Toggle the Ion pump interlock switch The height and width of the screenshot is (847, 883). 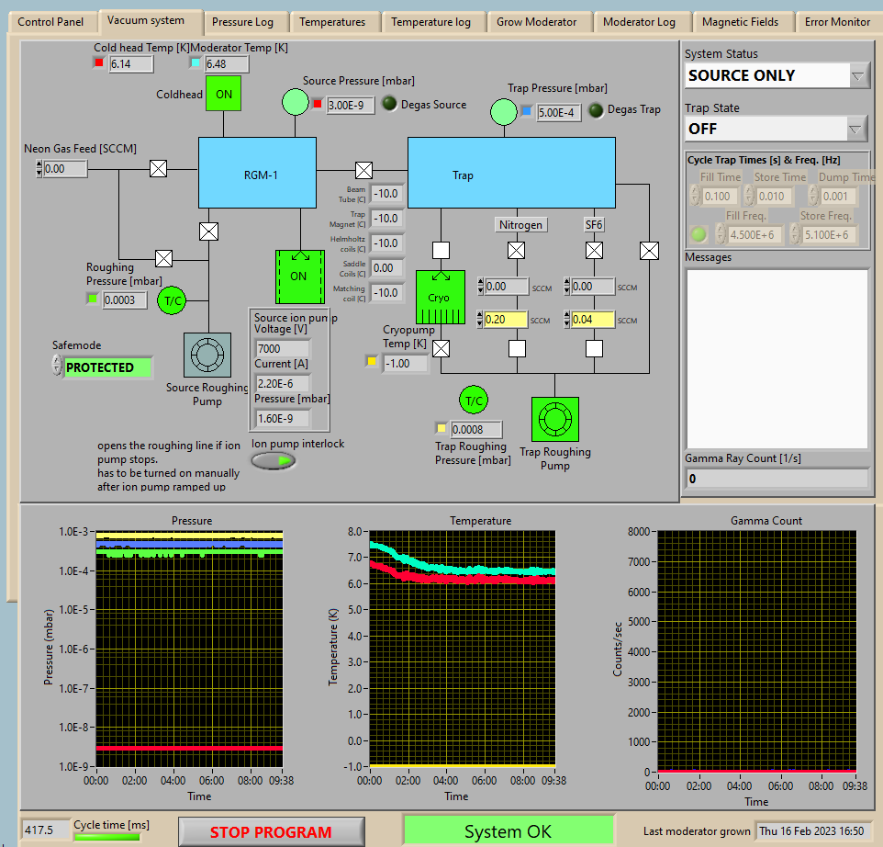click(274, 461)
